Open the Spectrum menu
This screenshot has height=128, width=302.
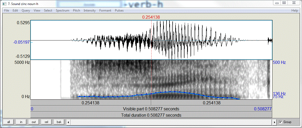[x=62, y=11]
